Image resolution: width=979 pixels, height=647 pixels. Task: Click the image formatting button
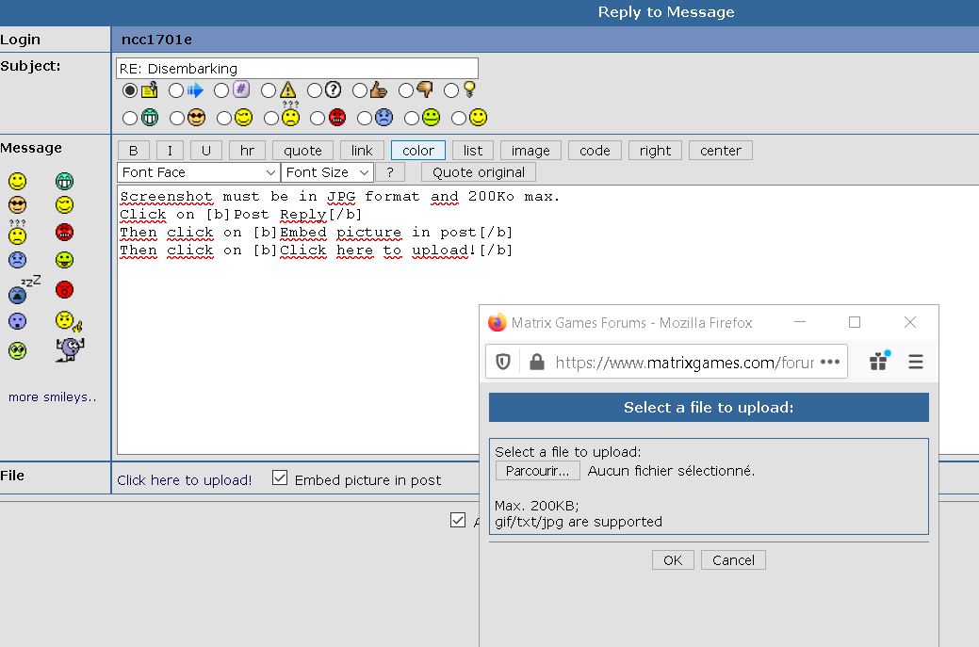(x=530, y=151)
